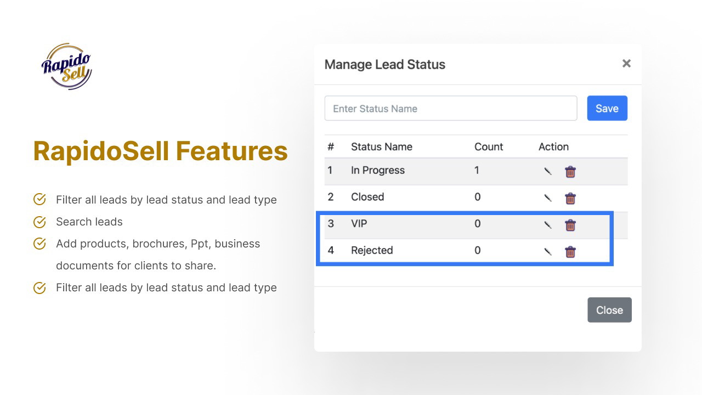This screenshot has width=702, height=395.
Task: Click the RapidoSell Features heading
Action: 161,150
